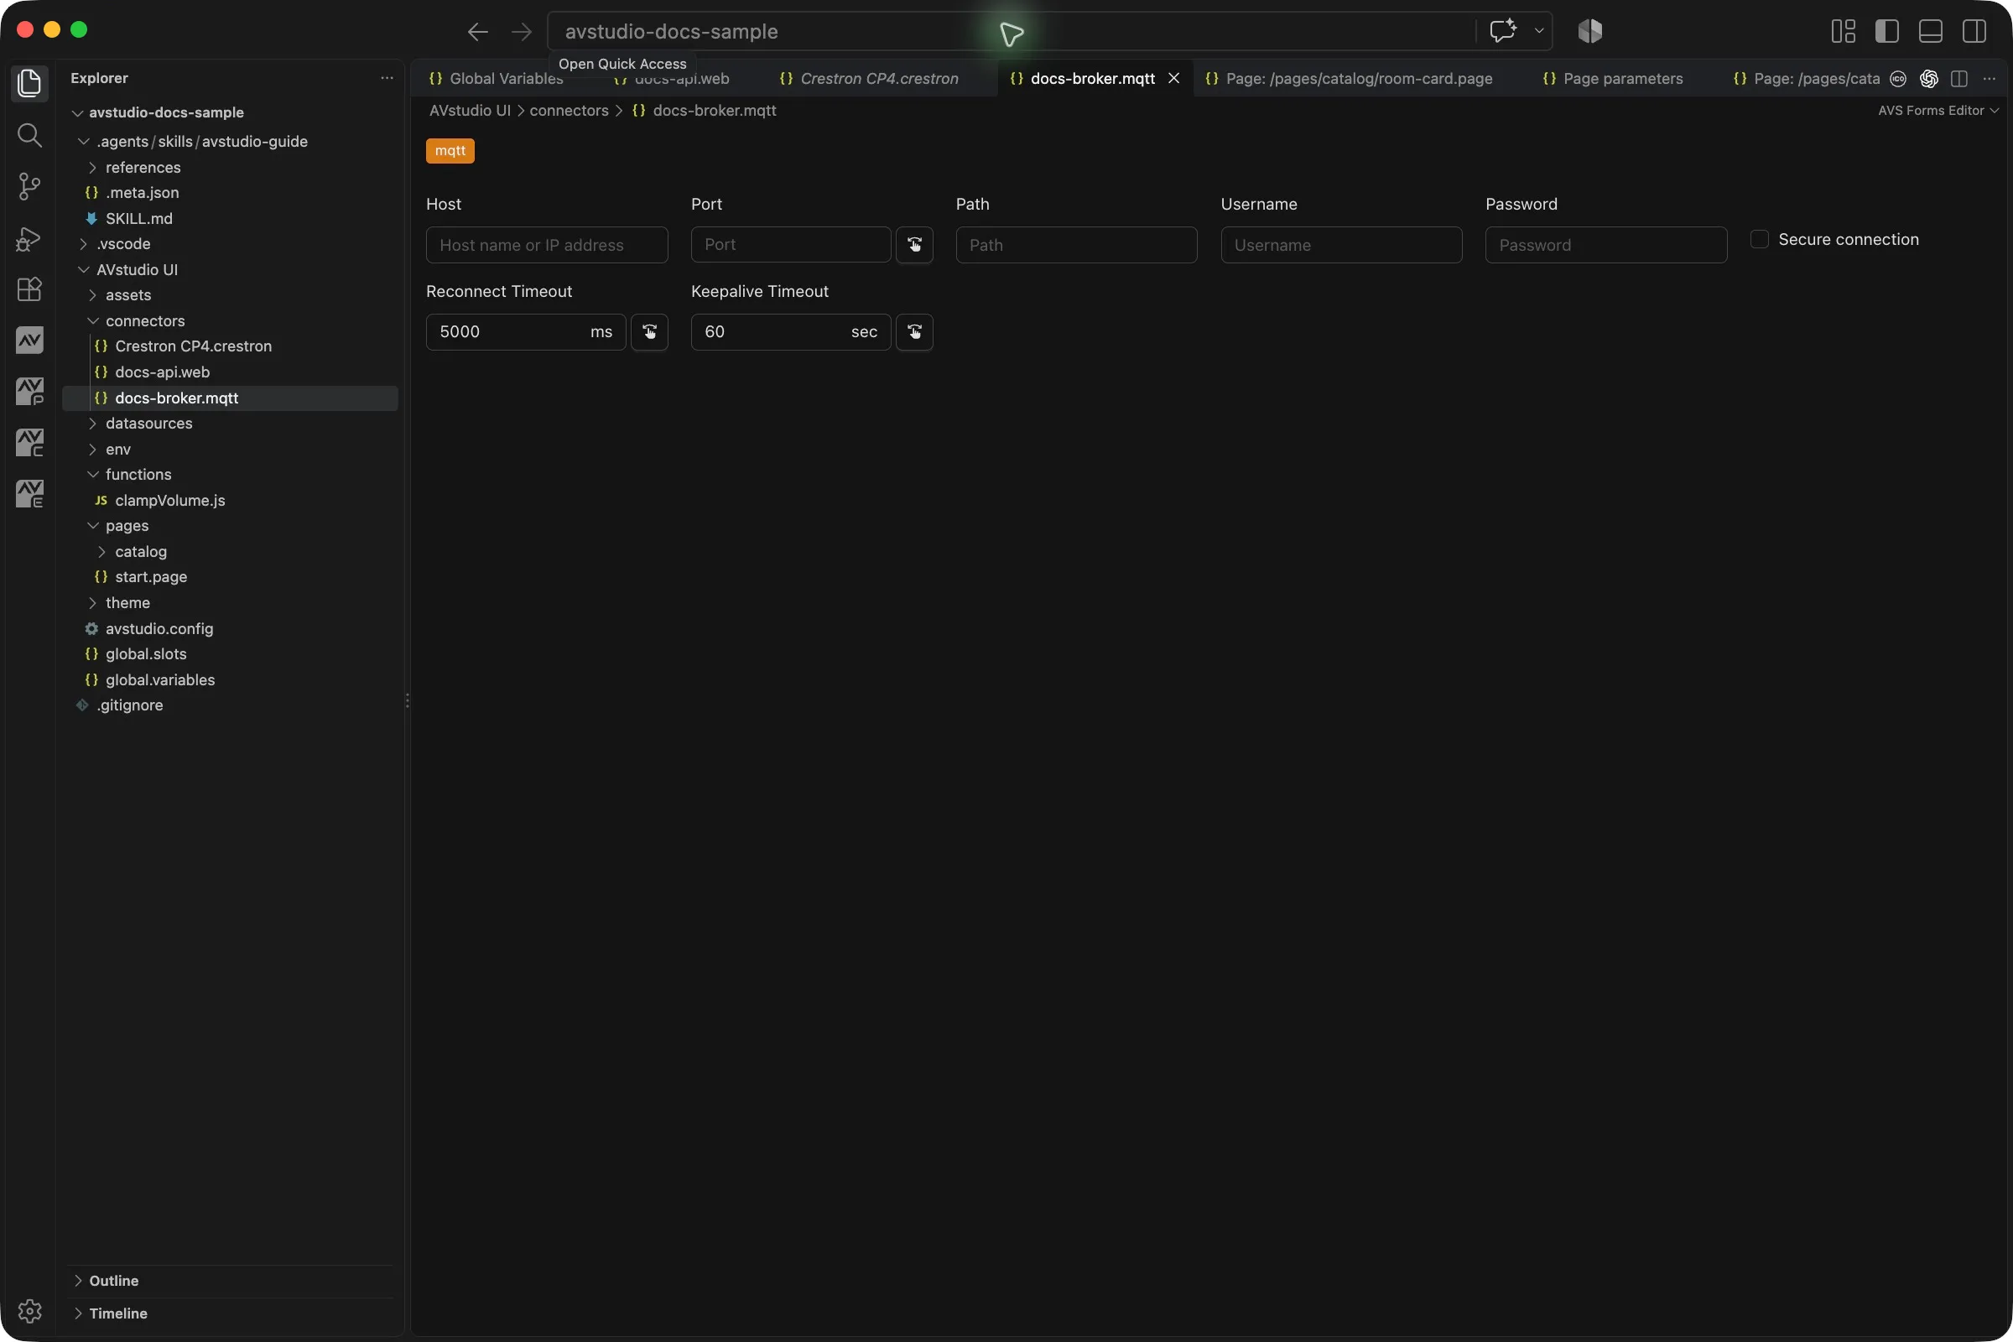Image resolution: width=2013 pixels, height=1342 pixels.
Task: Open the AVstudio E activity bar icon
Action: pyautogui.click(x=29, y=494)
